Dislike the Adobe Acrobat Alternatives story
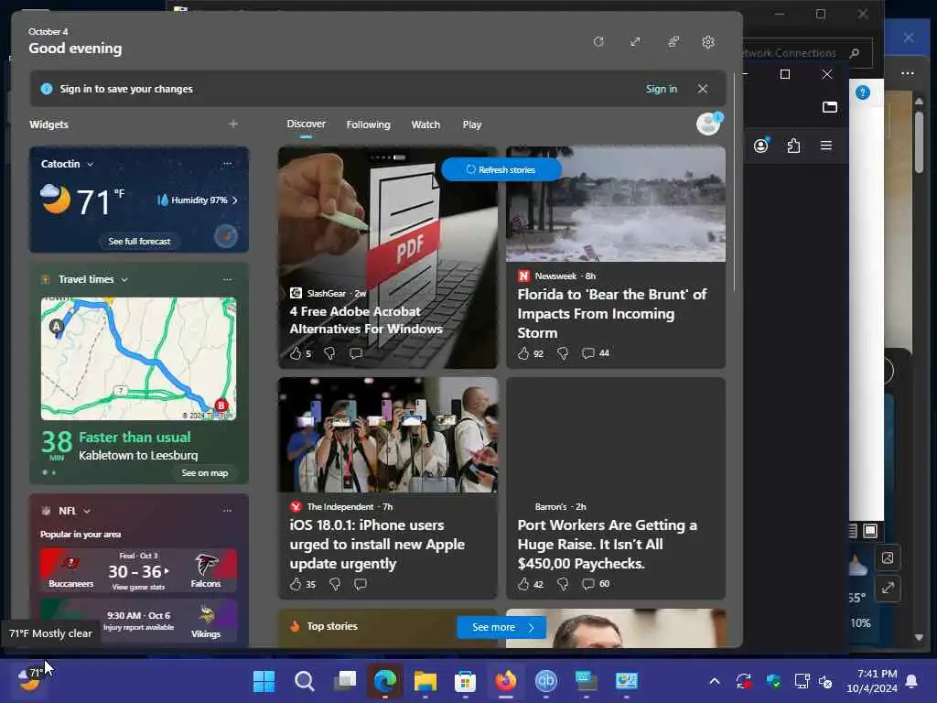This screenshot has height=703, width=937. pos(328,353)
